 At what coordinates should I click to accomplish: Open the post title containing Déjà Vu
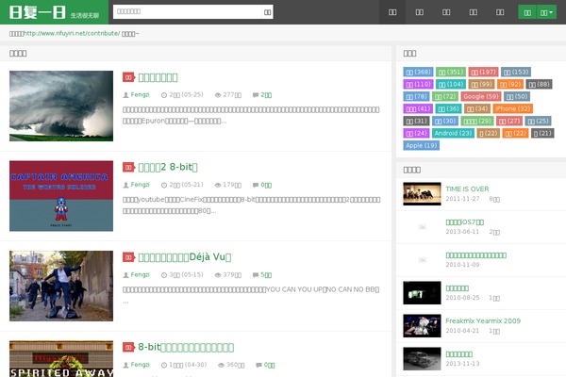tap(185, 257)
